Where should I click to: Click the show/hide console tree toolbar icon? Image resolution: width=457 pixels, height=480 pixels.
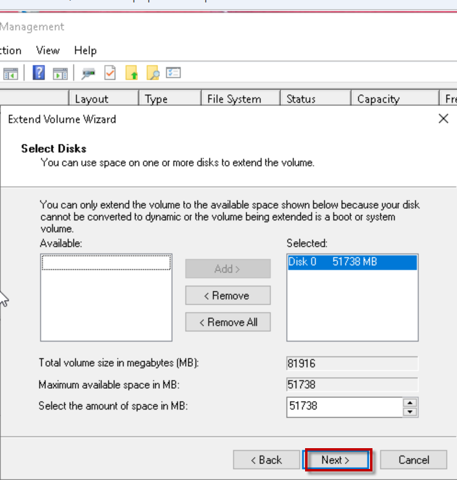[10, 73]
